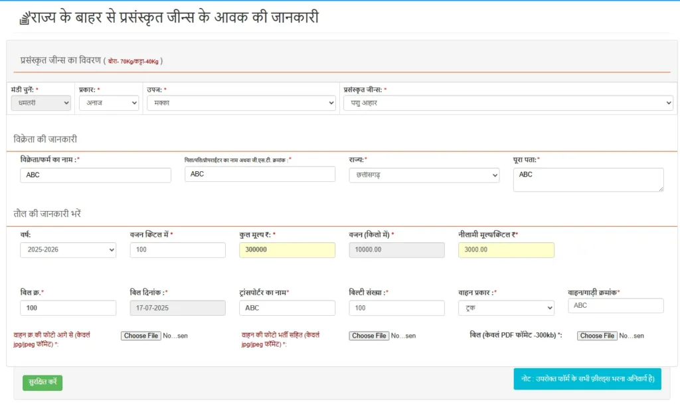Open the मंडी चुनें dropdown showing धमतरी
This screenshot has width=680, height=414.
(x=41, y=103)
